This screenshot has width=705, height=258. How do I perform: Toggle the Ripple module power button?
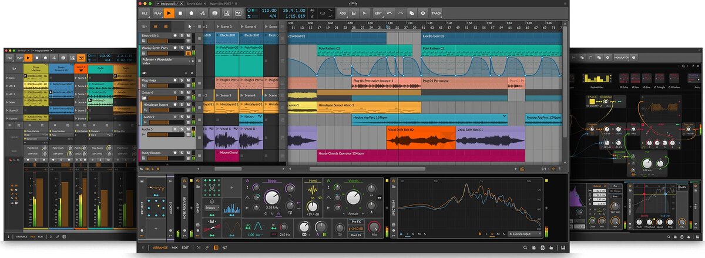click(x=247, y=180)
